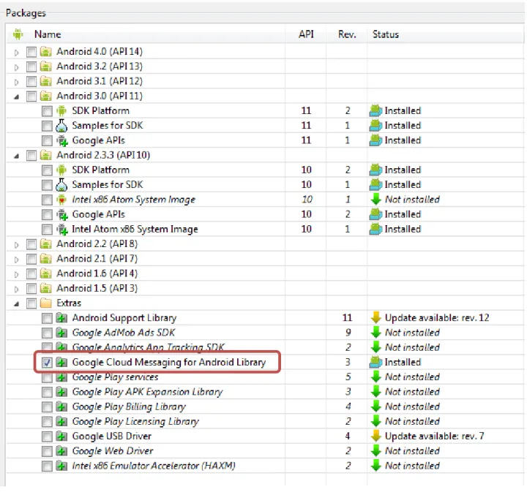Click the Rev. column header
This screenshot has width=527, height=492.
[346, 34]
